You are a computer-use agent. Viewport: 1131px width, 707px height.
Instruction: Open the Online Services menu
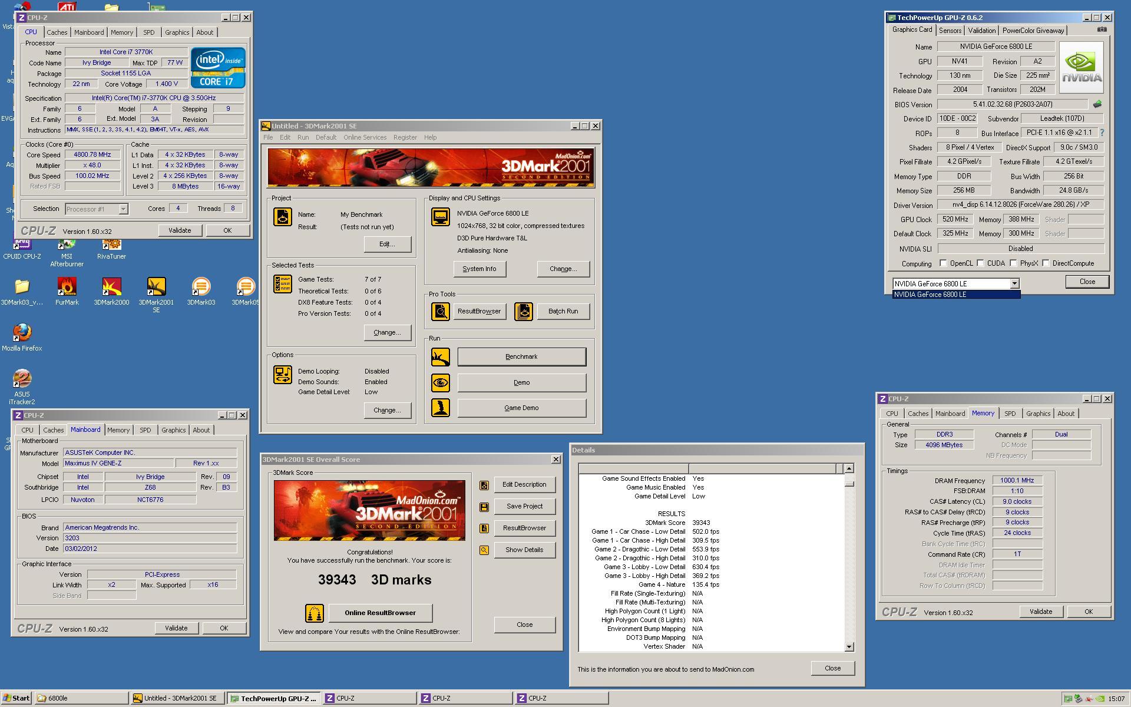pos(365,137)
